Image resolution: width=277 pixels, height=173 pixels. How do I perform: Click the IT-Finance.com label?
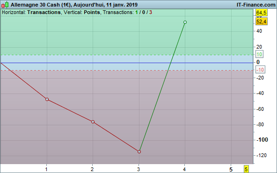coord(256,5)
